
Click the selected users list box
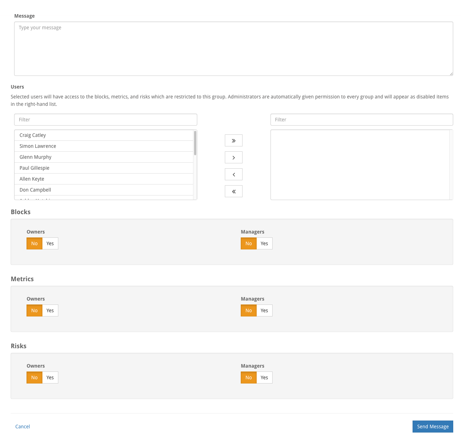point(362,165)
